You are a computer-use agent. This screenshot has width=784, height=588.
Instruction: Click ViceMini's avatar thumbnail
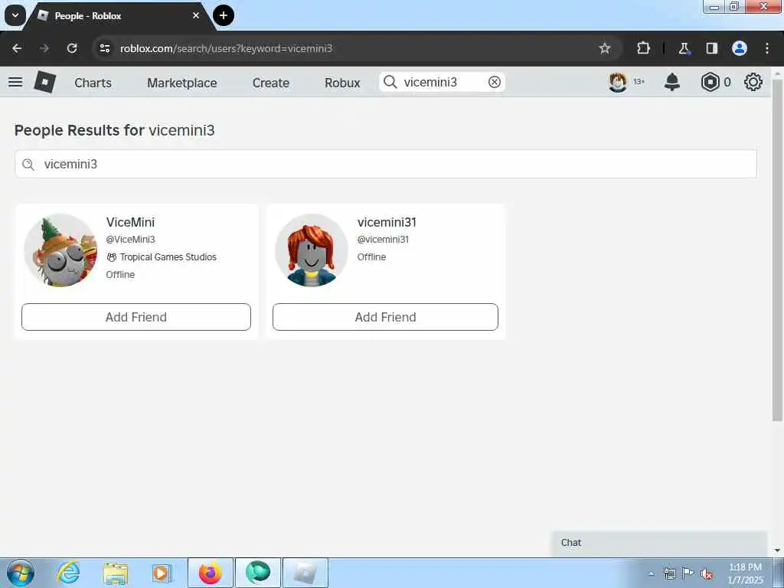61,250
